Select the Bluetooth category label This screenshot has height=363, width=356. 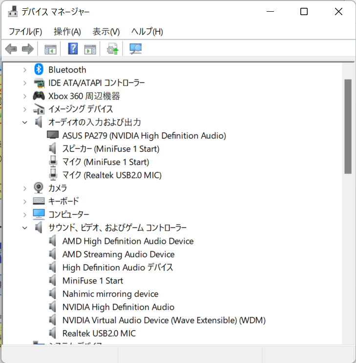point(67,70)
